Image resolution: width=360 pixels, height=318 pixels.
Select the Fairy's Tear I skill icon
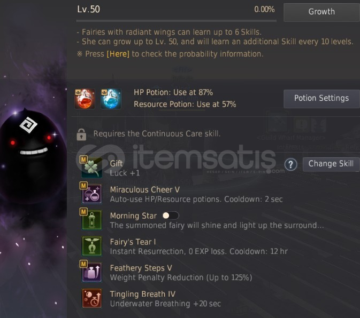tap(92, 246)
